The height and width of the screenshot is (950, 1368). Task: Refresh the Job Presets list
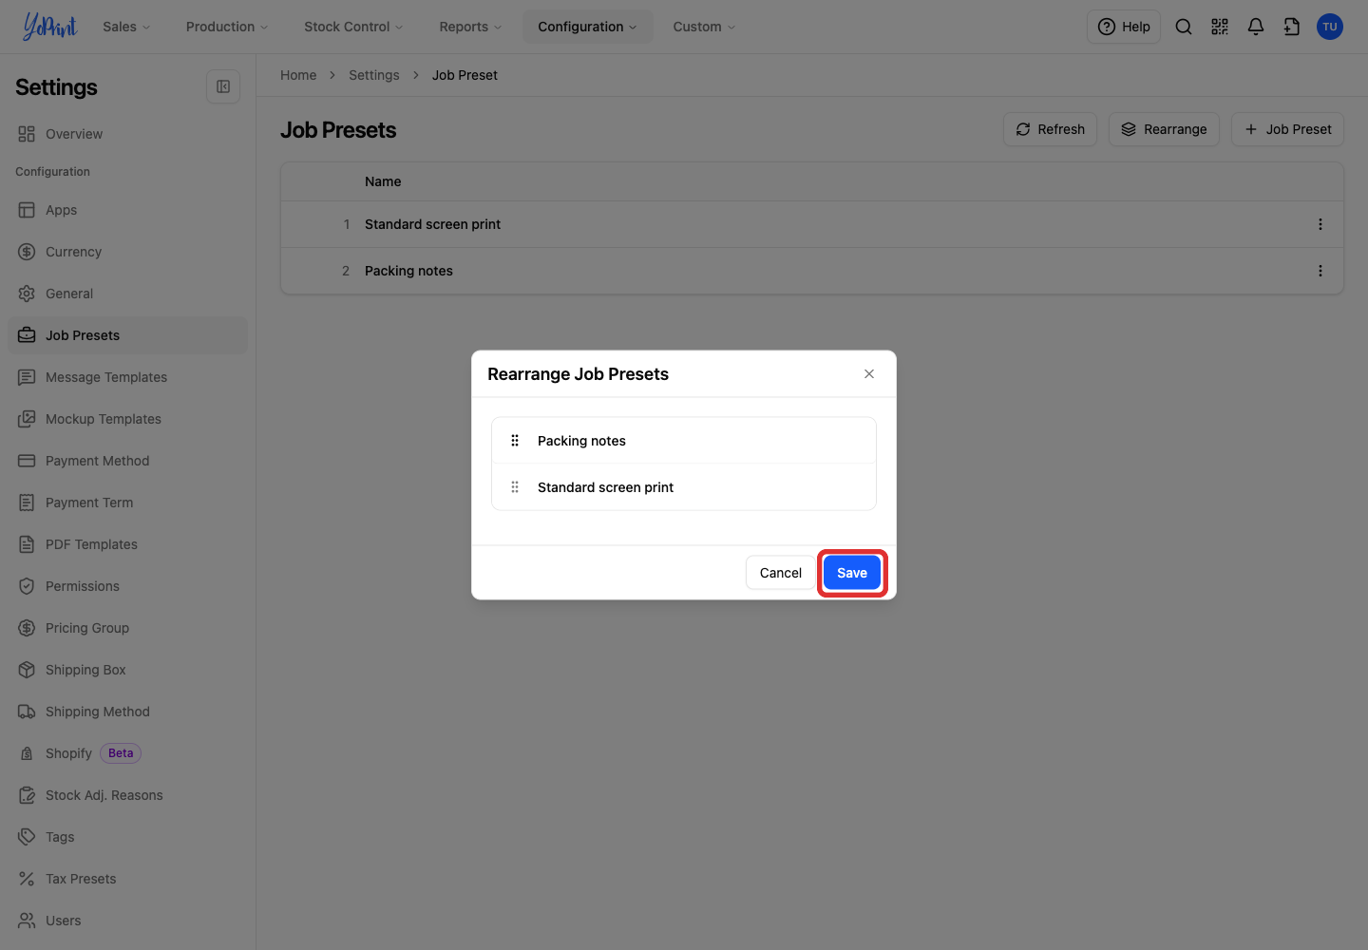pyautogui.click(x=1050, y=129)
